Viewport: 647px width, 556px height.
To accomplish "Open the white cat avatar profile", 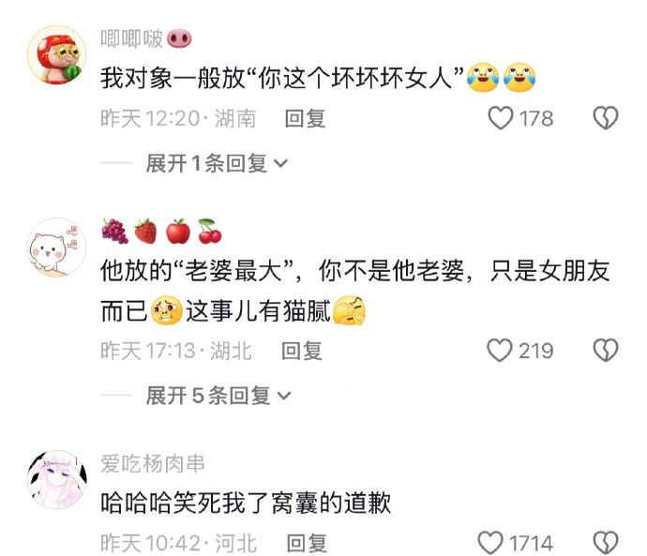I will pos(57,248).
